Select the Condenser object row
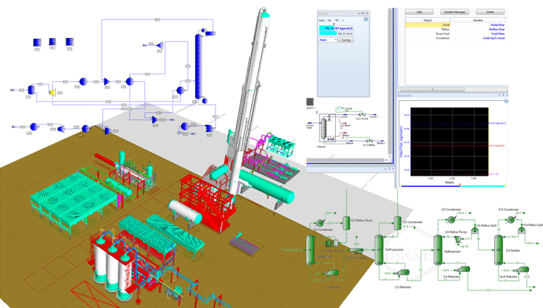Image resolution: width=543 pixels, height=308 pixels. [x=428, y=38]
